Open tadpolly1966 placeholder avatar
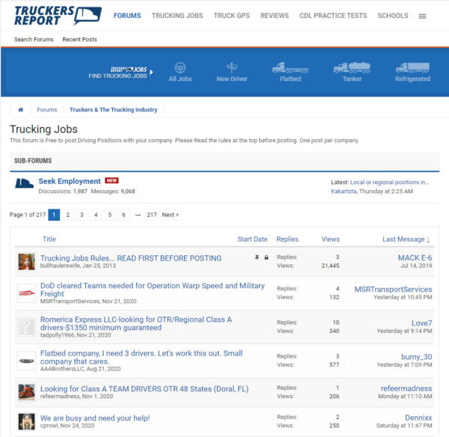 27,327
